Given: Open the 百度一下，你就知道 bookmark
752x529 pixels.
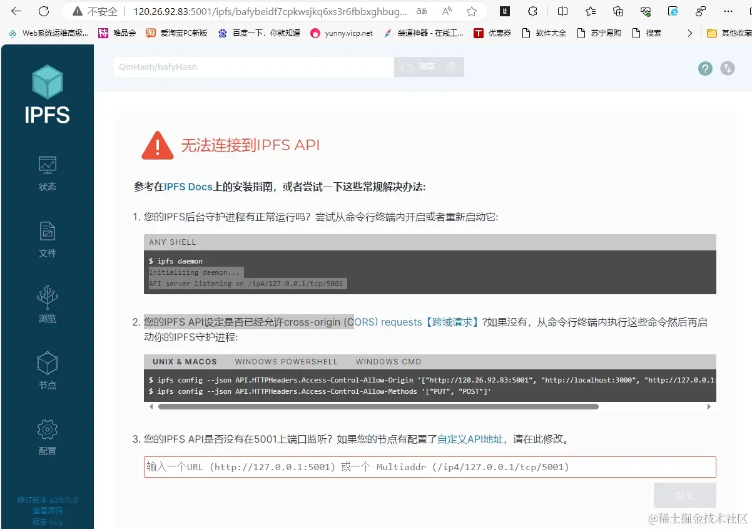Looking at the screenshot, I should [259, 33].
